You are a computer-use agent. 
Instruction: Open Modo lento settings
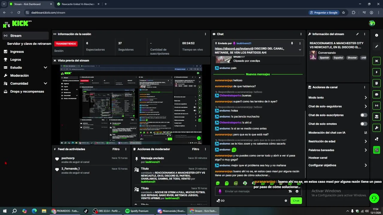tap(338, 98)
